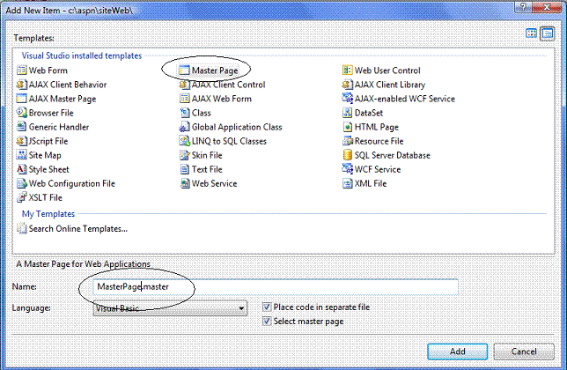The width and height of the screenshot is (567, 370).
Task: Select the WCF Service icon
Action: [x=347, y=169]
